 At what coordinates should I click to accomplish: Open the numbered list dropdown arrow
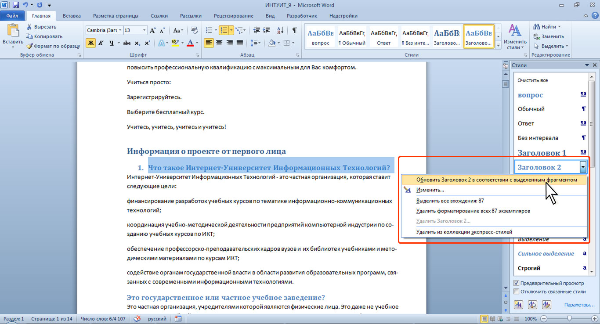pyautogui.click(x=231, y=30)
